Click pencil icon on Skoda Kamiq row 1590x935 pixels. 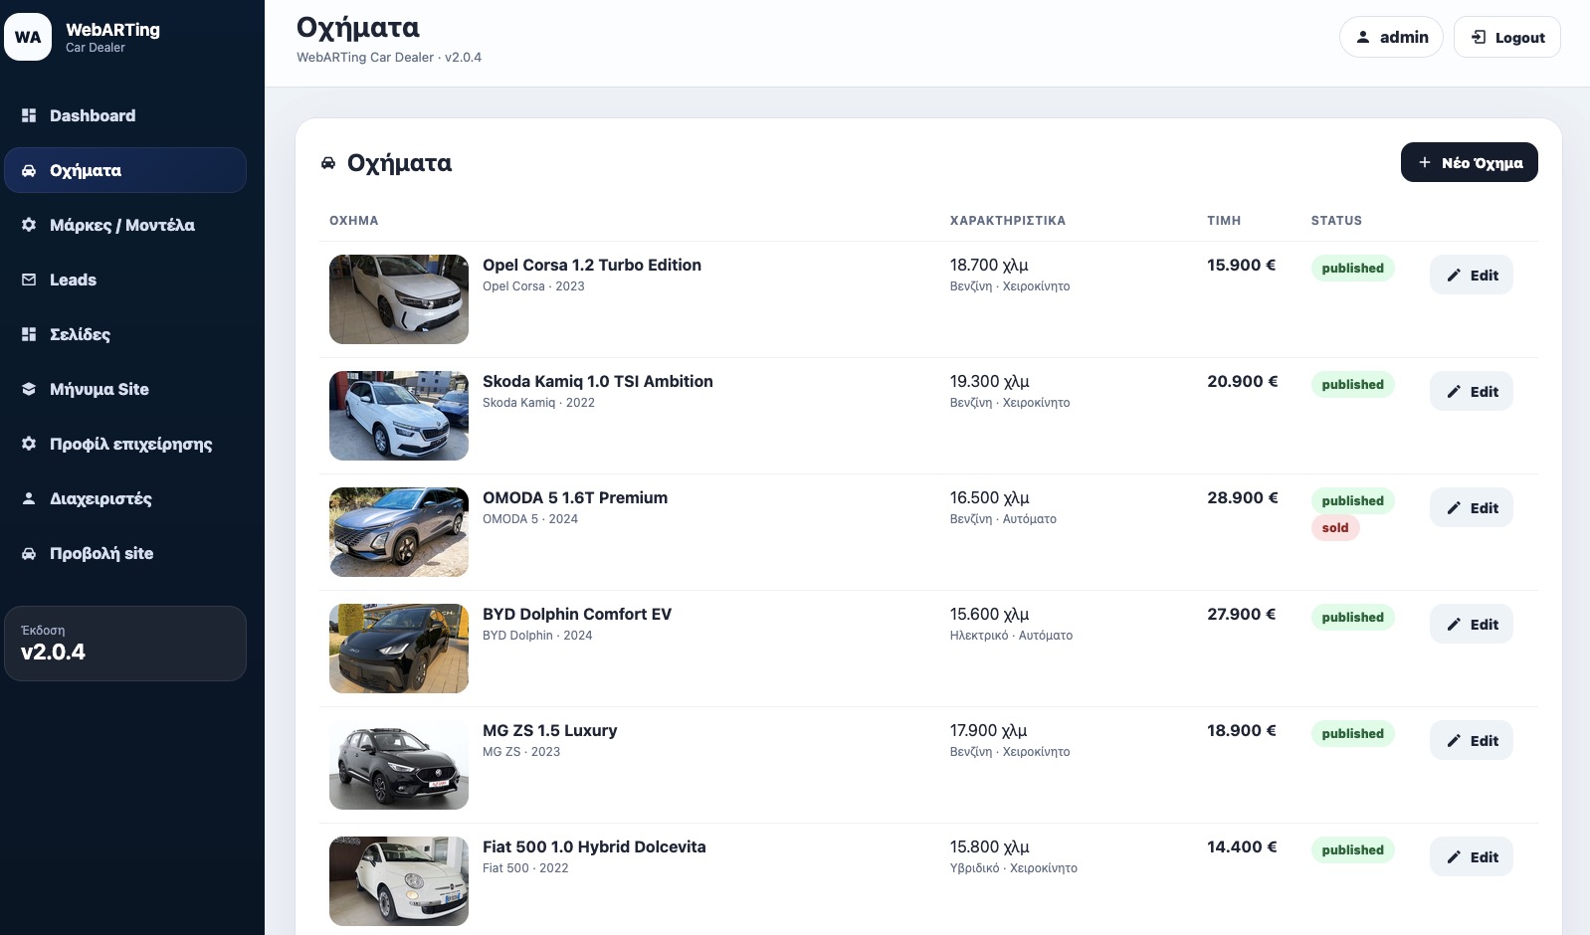pyautogui.click(x=1454, y=392)
